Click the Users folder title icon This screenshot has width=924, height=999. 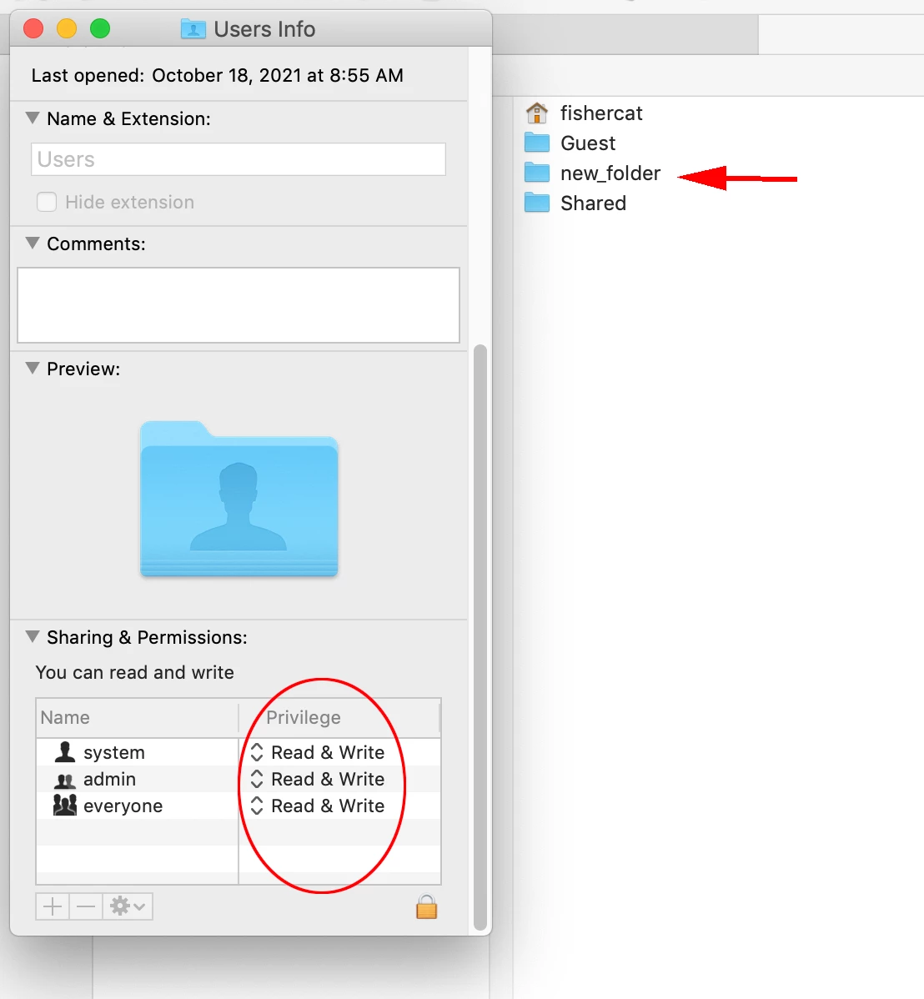point(193,28)
